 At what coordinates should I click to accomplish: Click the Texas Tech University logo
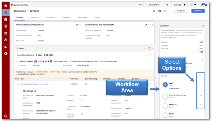pos(20,5)
